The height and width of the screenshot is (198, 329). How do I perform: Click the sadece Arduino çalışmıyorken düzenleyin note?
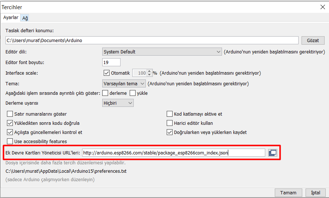coord(50,180)
